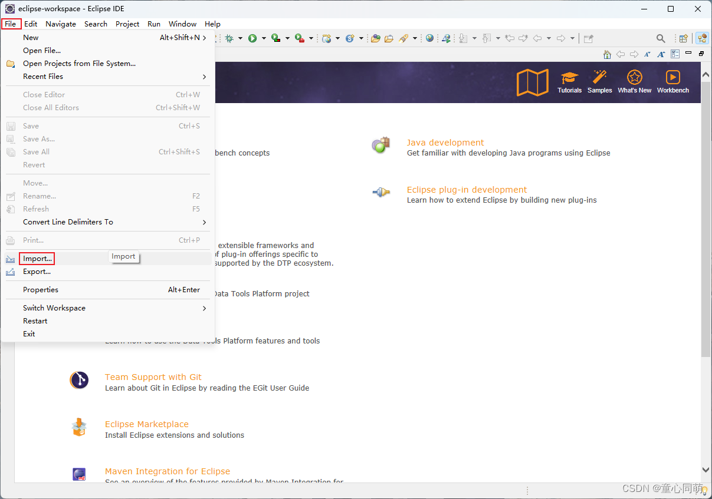Go to Workbench from Welcome header
Viewport: 712px width, 499px height.
pos(673,82)
